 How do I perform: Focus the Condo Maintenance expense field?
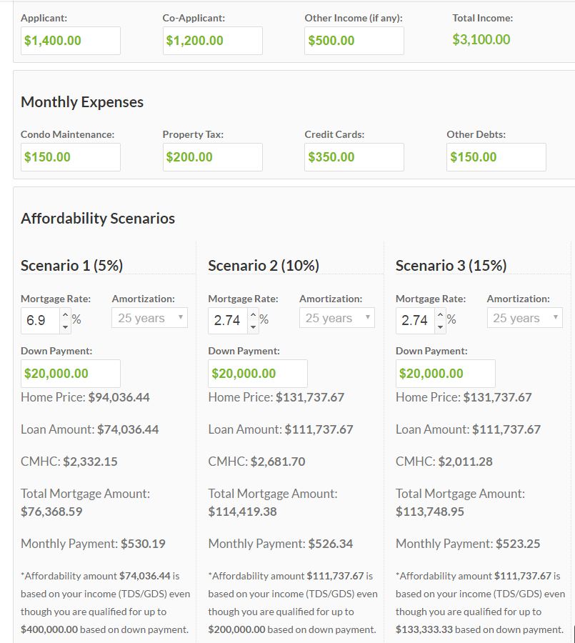click(70, 157)
